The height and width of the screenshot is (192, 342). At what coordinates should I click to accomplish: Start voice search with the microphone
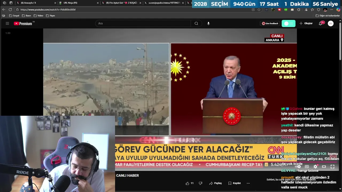[x=208, y=23]
